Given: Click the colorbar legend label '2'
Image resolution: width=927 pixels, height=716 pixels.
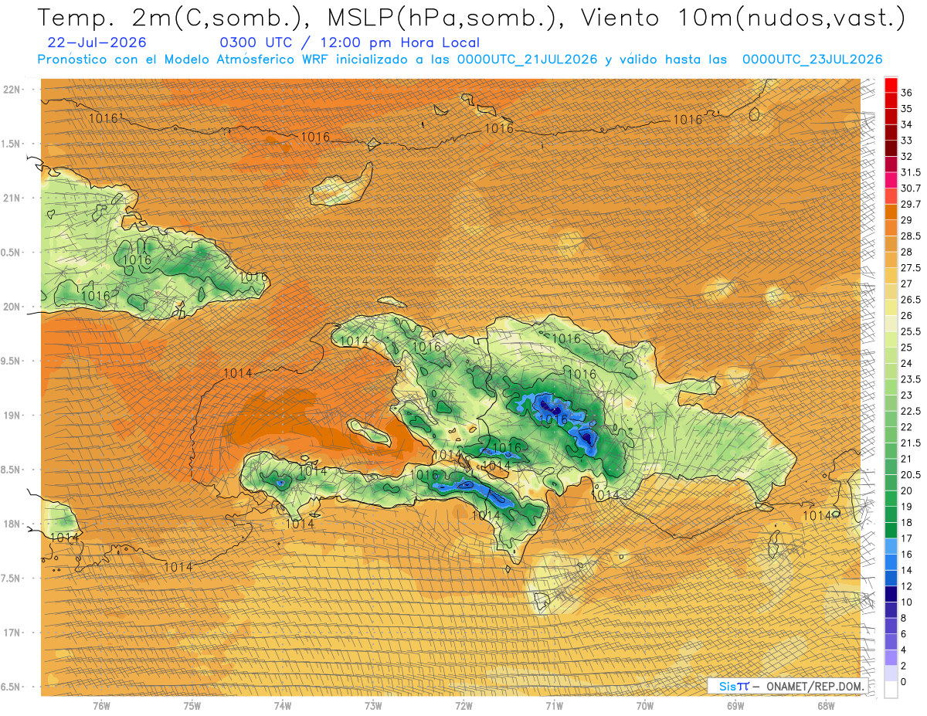Looking at the screenshot, I should coord(905,666).
